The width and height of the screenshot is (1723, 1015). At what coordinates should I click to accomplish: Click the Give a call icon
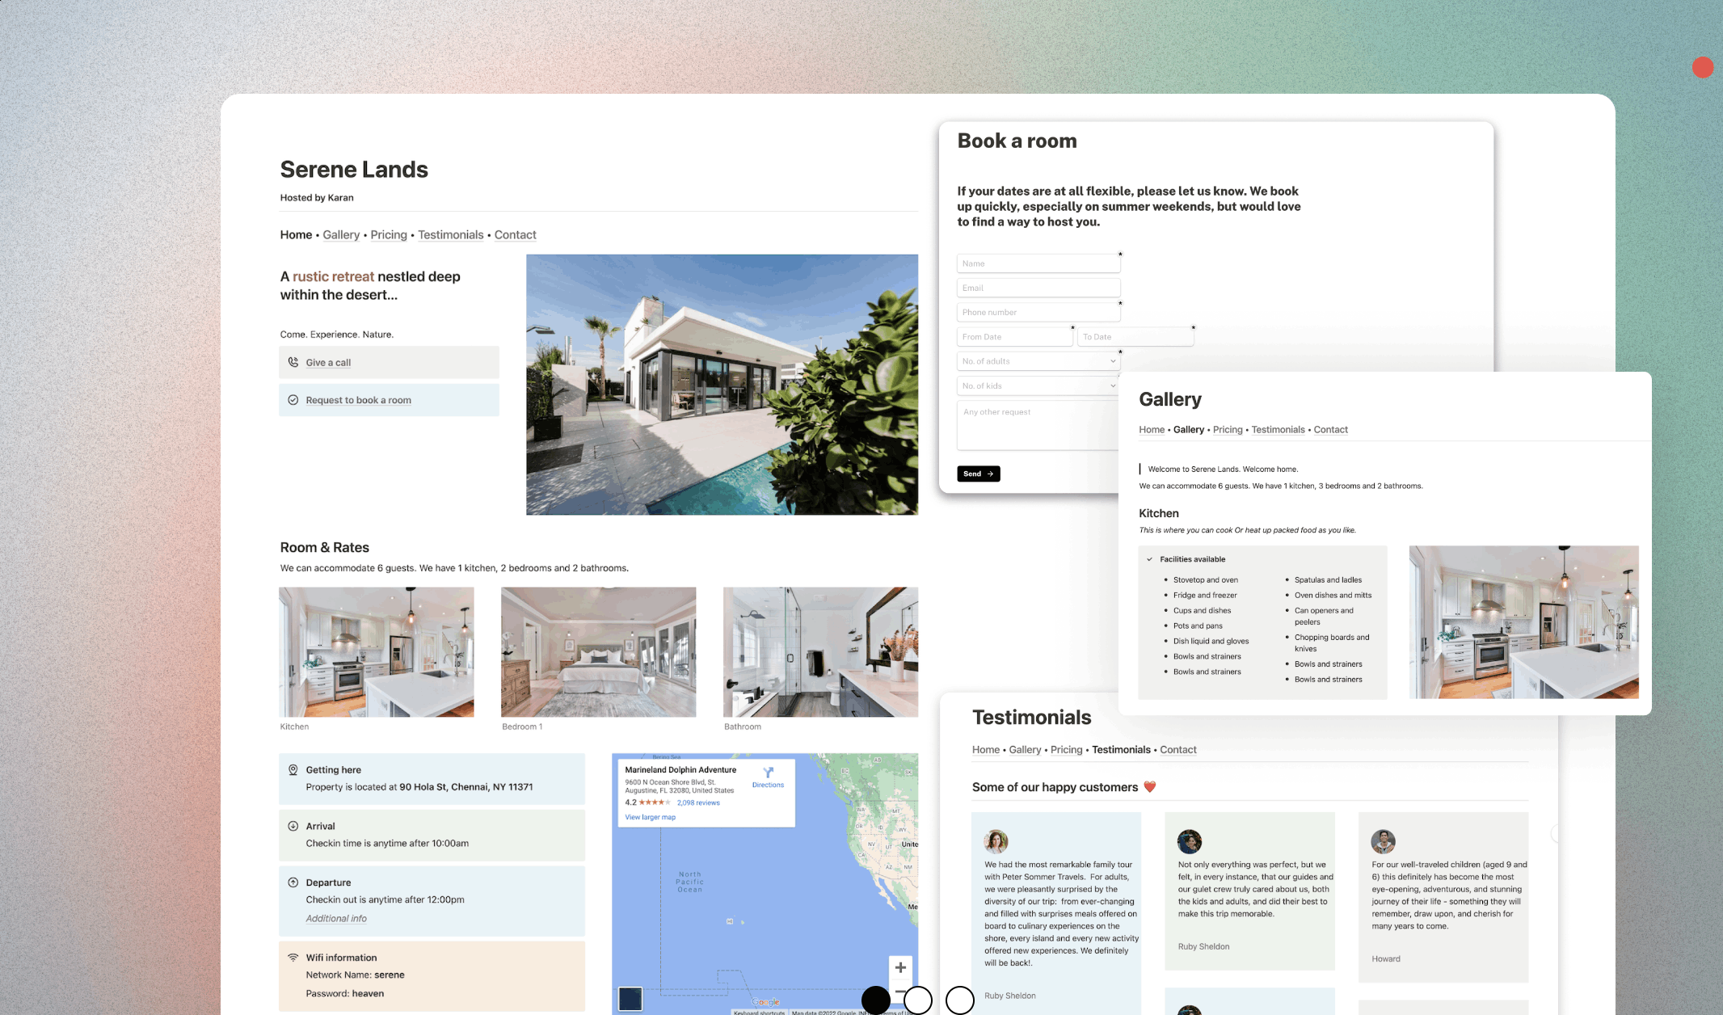tap(293, 363)
